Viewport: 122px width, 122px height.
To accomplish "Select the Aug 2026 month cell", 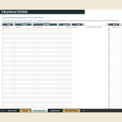I will 115,27.
